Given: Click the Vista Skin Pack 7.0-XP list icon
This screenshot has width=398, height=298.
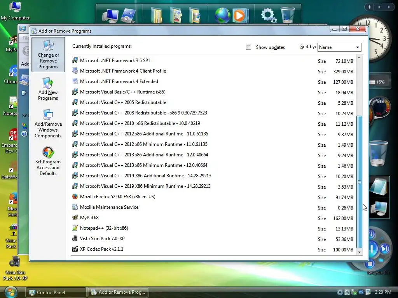Looking at the screenshot, I should [x=75, y=239].
